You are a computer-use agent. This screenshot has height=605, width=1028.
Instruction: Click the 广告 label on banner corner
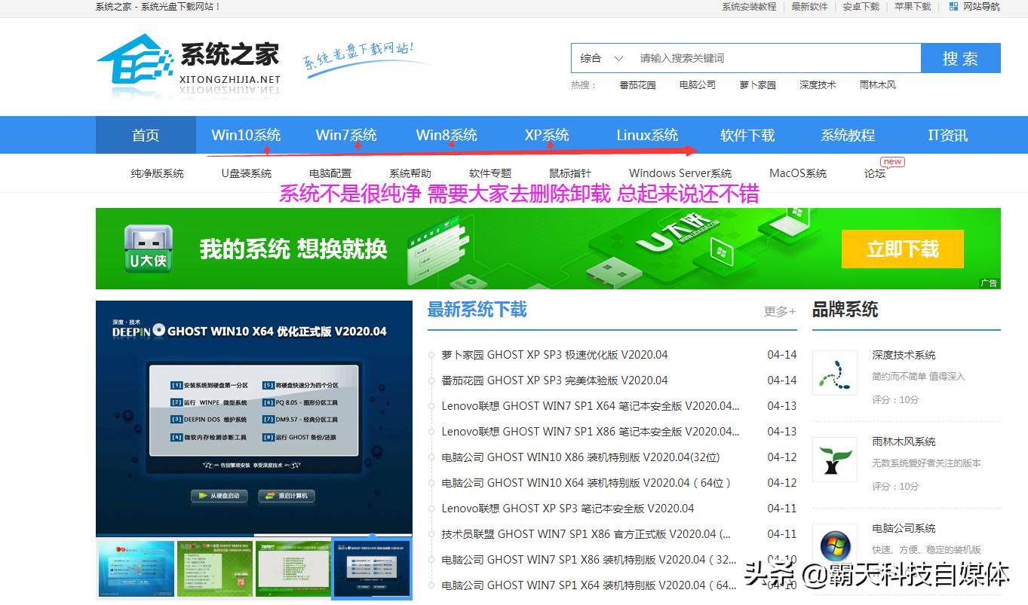(x=989, y=284)
